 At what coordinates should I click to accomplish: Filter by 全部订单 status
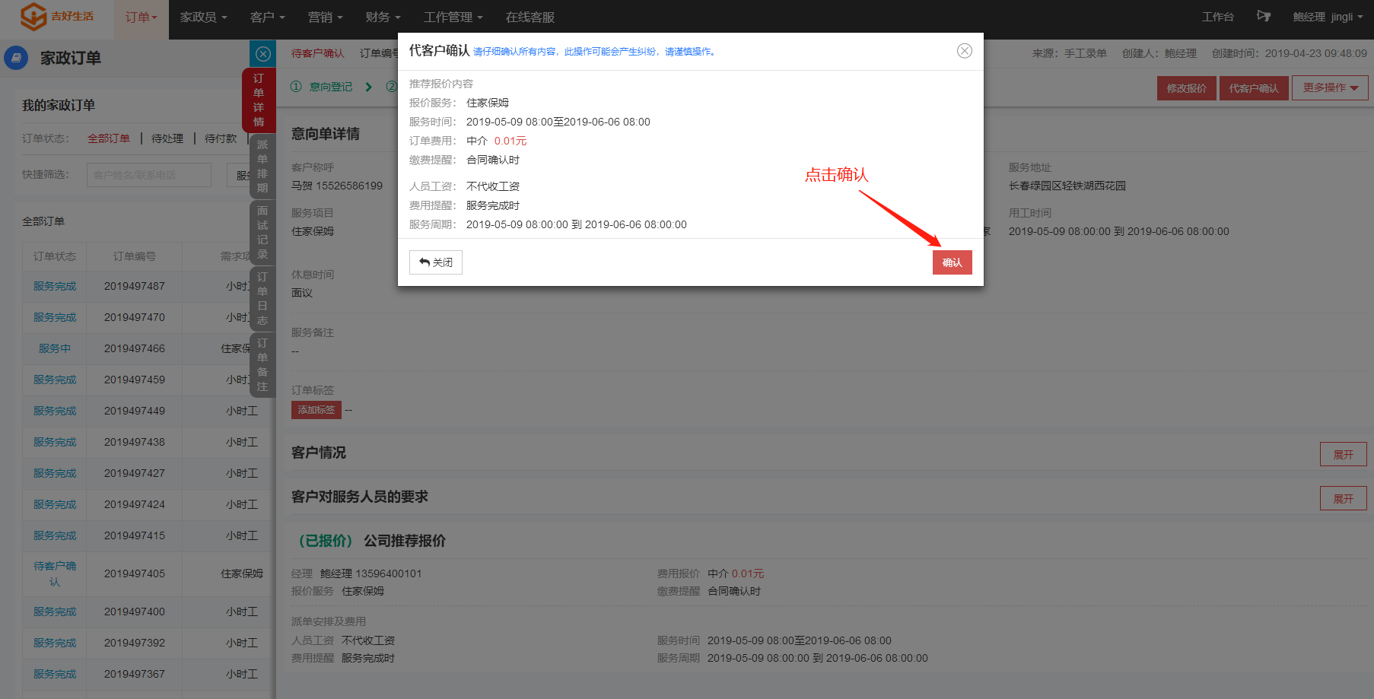pyautogui.click(x=109, y=138)
